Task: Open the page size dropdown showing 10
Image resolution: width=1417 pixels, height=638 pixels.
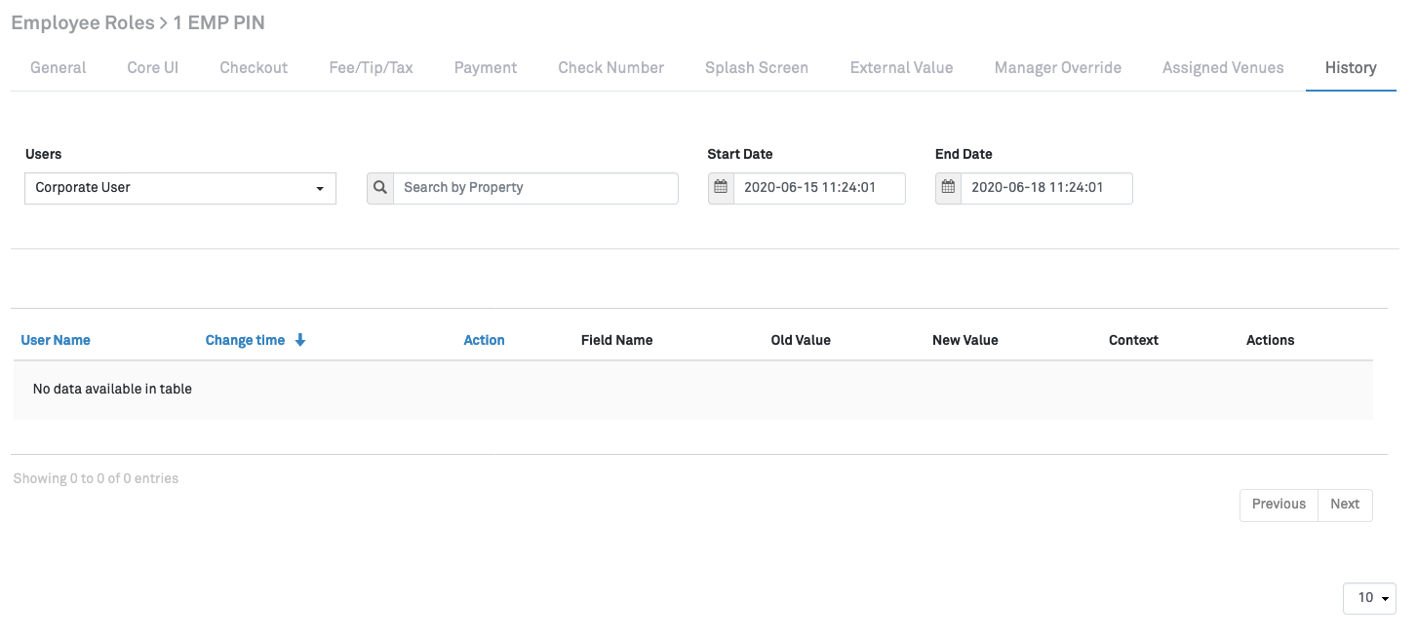Action: [1369, 598]
